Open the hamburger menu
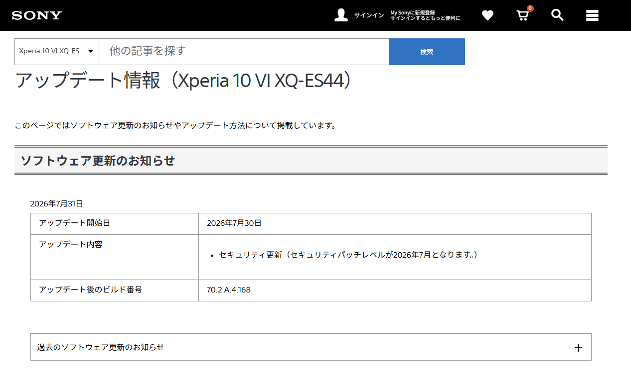 592,15
